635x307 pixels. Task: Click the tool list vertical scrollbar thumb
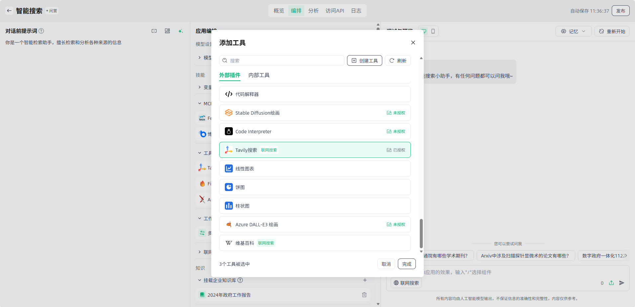click(x=421, y=233)
